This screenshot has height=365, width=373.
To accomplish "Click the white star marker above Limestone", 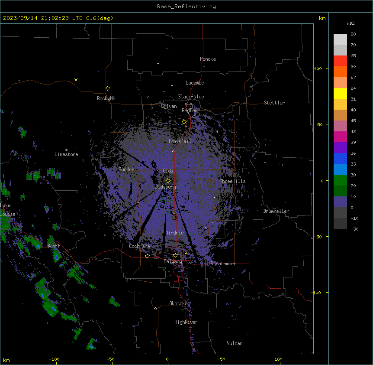I will tap(66, 150).
